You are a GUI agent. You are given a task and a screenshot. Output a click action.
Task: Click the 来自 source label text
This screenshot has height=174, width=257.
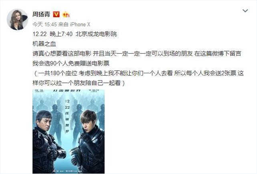pos(63,24)
